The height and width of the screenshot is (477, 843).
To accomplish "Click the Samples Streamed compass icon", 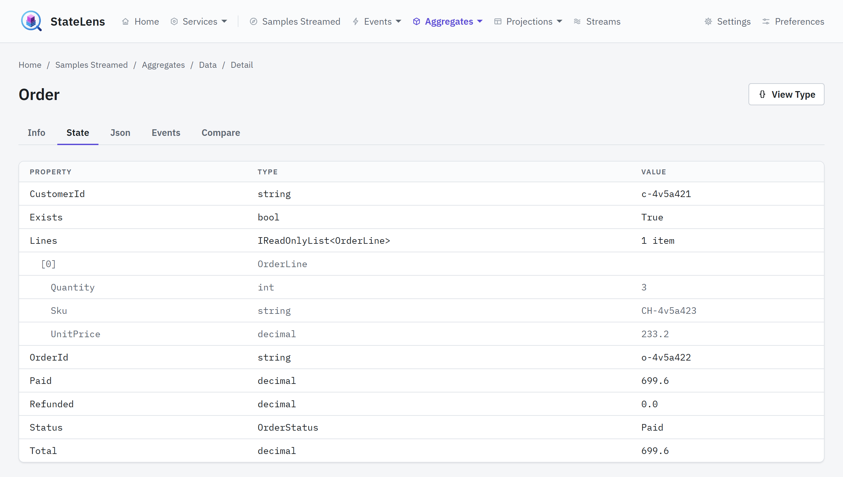I will (x=253, y=22).
